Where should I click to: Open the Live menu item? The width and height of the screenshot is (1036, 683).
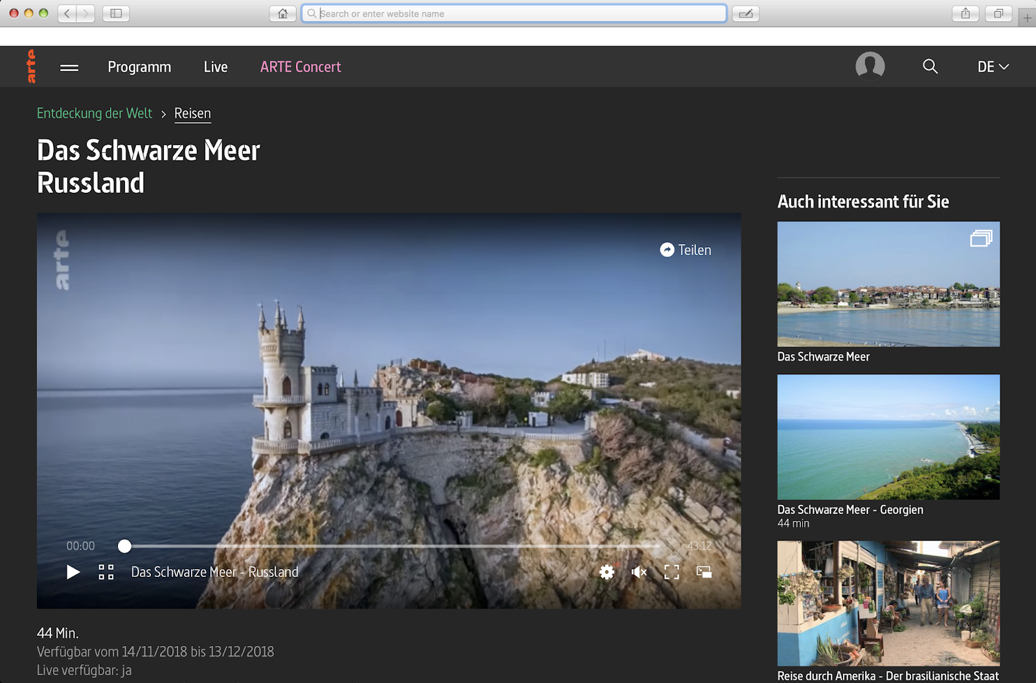pos(216,67)
